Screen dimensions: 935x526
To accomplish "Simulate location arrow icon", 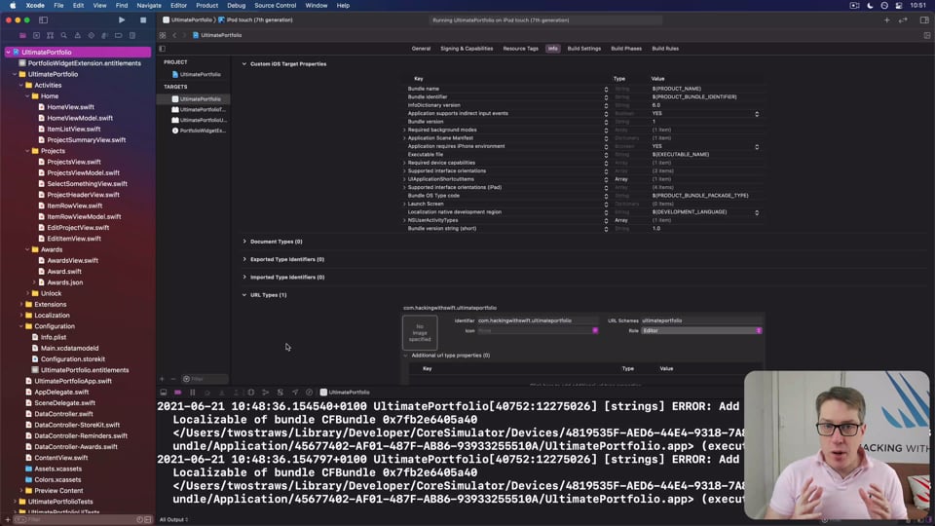I will 295,393.
